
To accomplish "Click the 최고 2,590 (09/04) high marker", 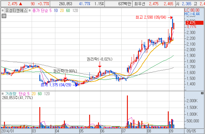I will (151, 17).
